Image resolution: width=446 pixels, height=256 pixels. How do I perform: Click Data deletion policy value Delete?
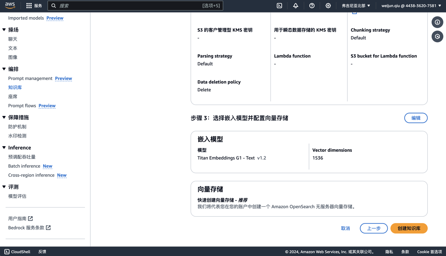(204, 90)
